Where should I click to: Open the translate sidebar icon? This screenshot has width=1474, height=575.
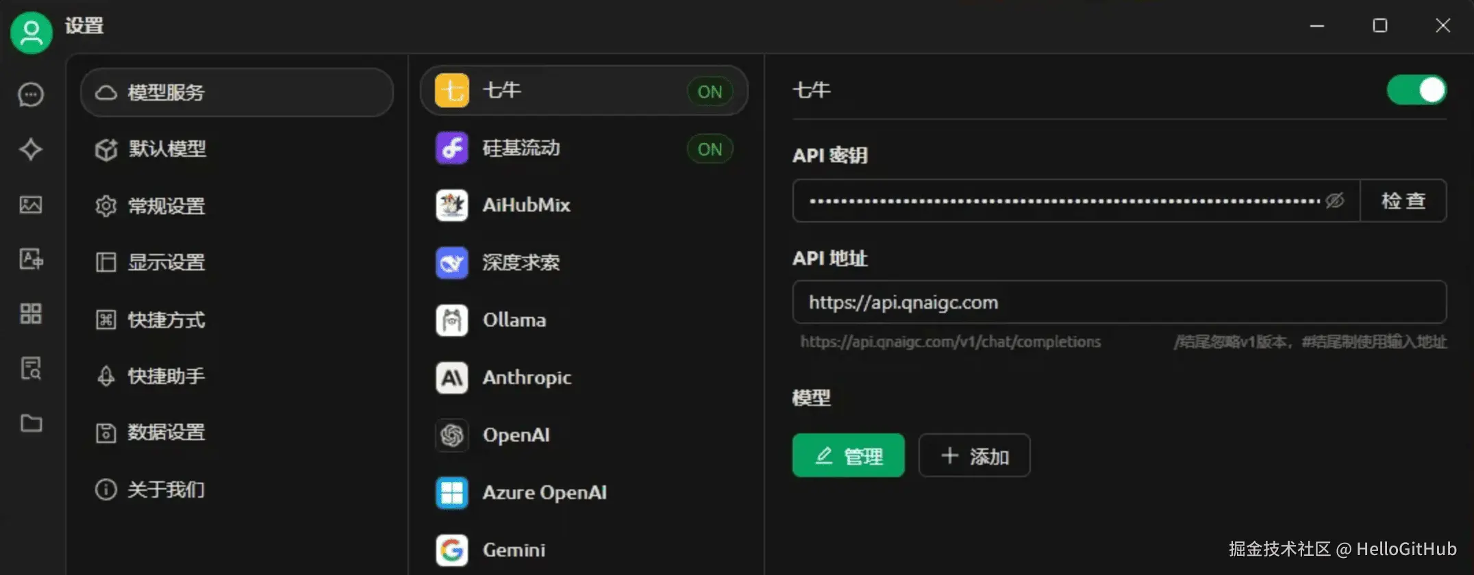click(31, 259)
